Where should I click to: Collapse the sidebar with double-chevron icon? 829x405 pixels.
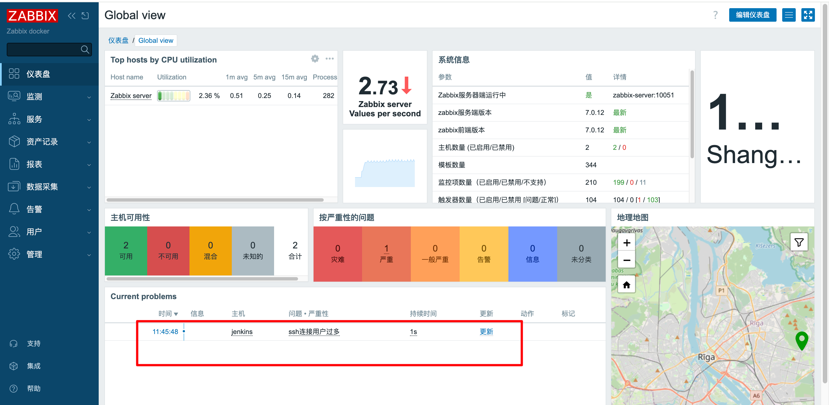pos(71,15)
